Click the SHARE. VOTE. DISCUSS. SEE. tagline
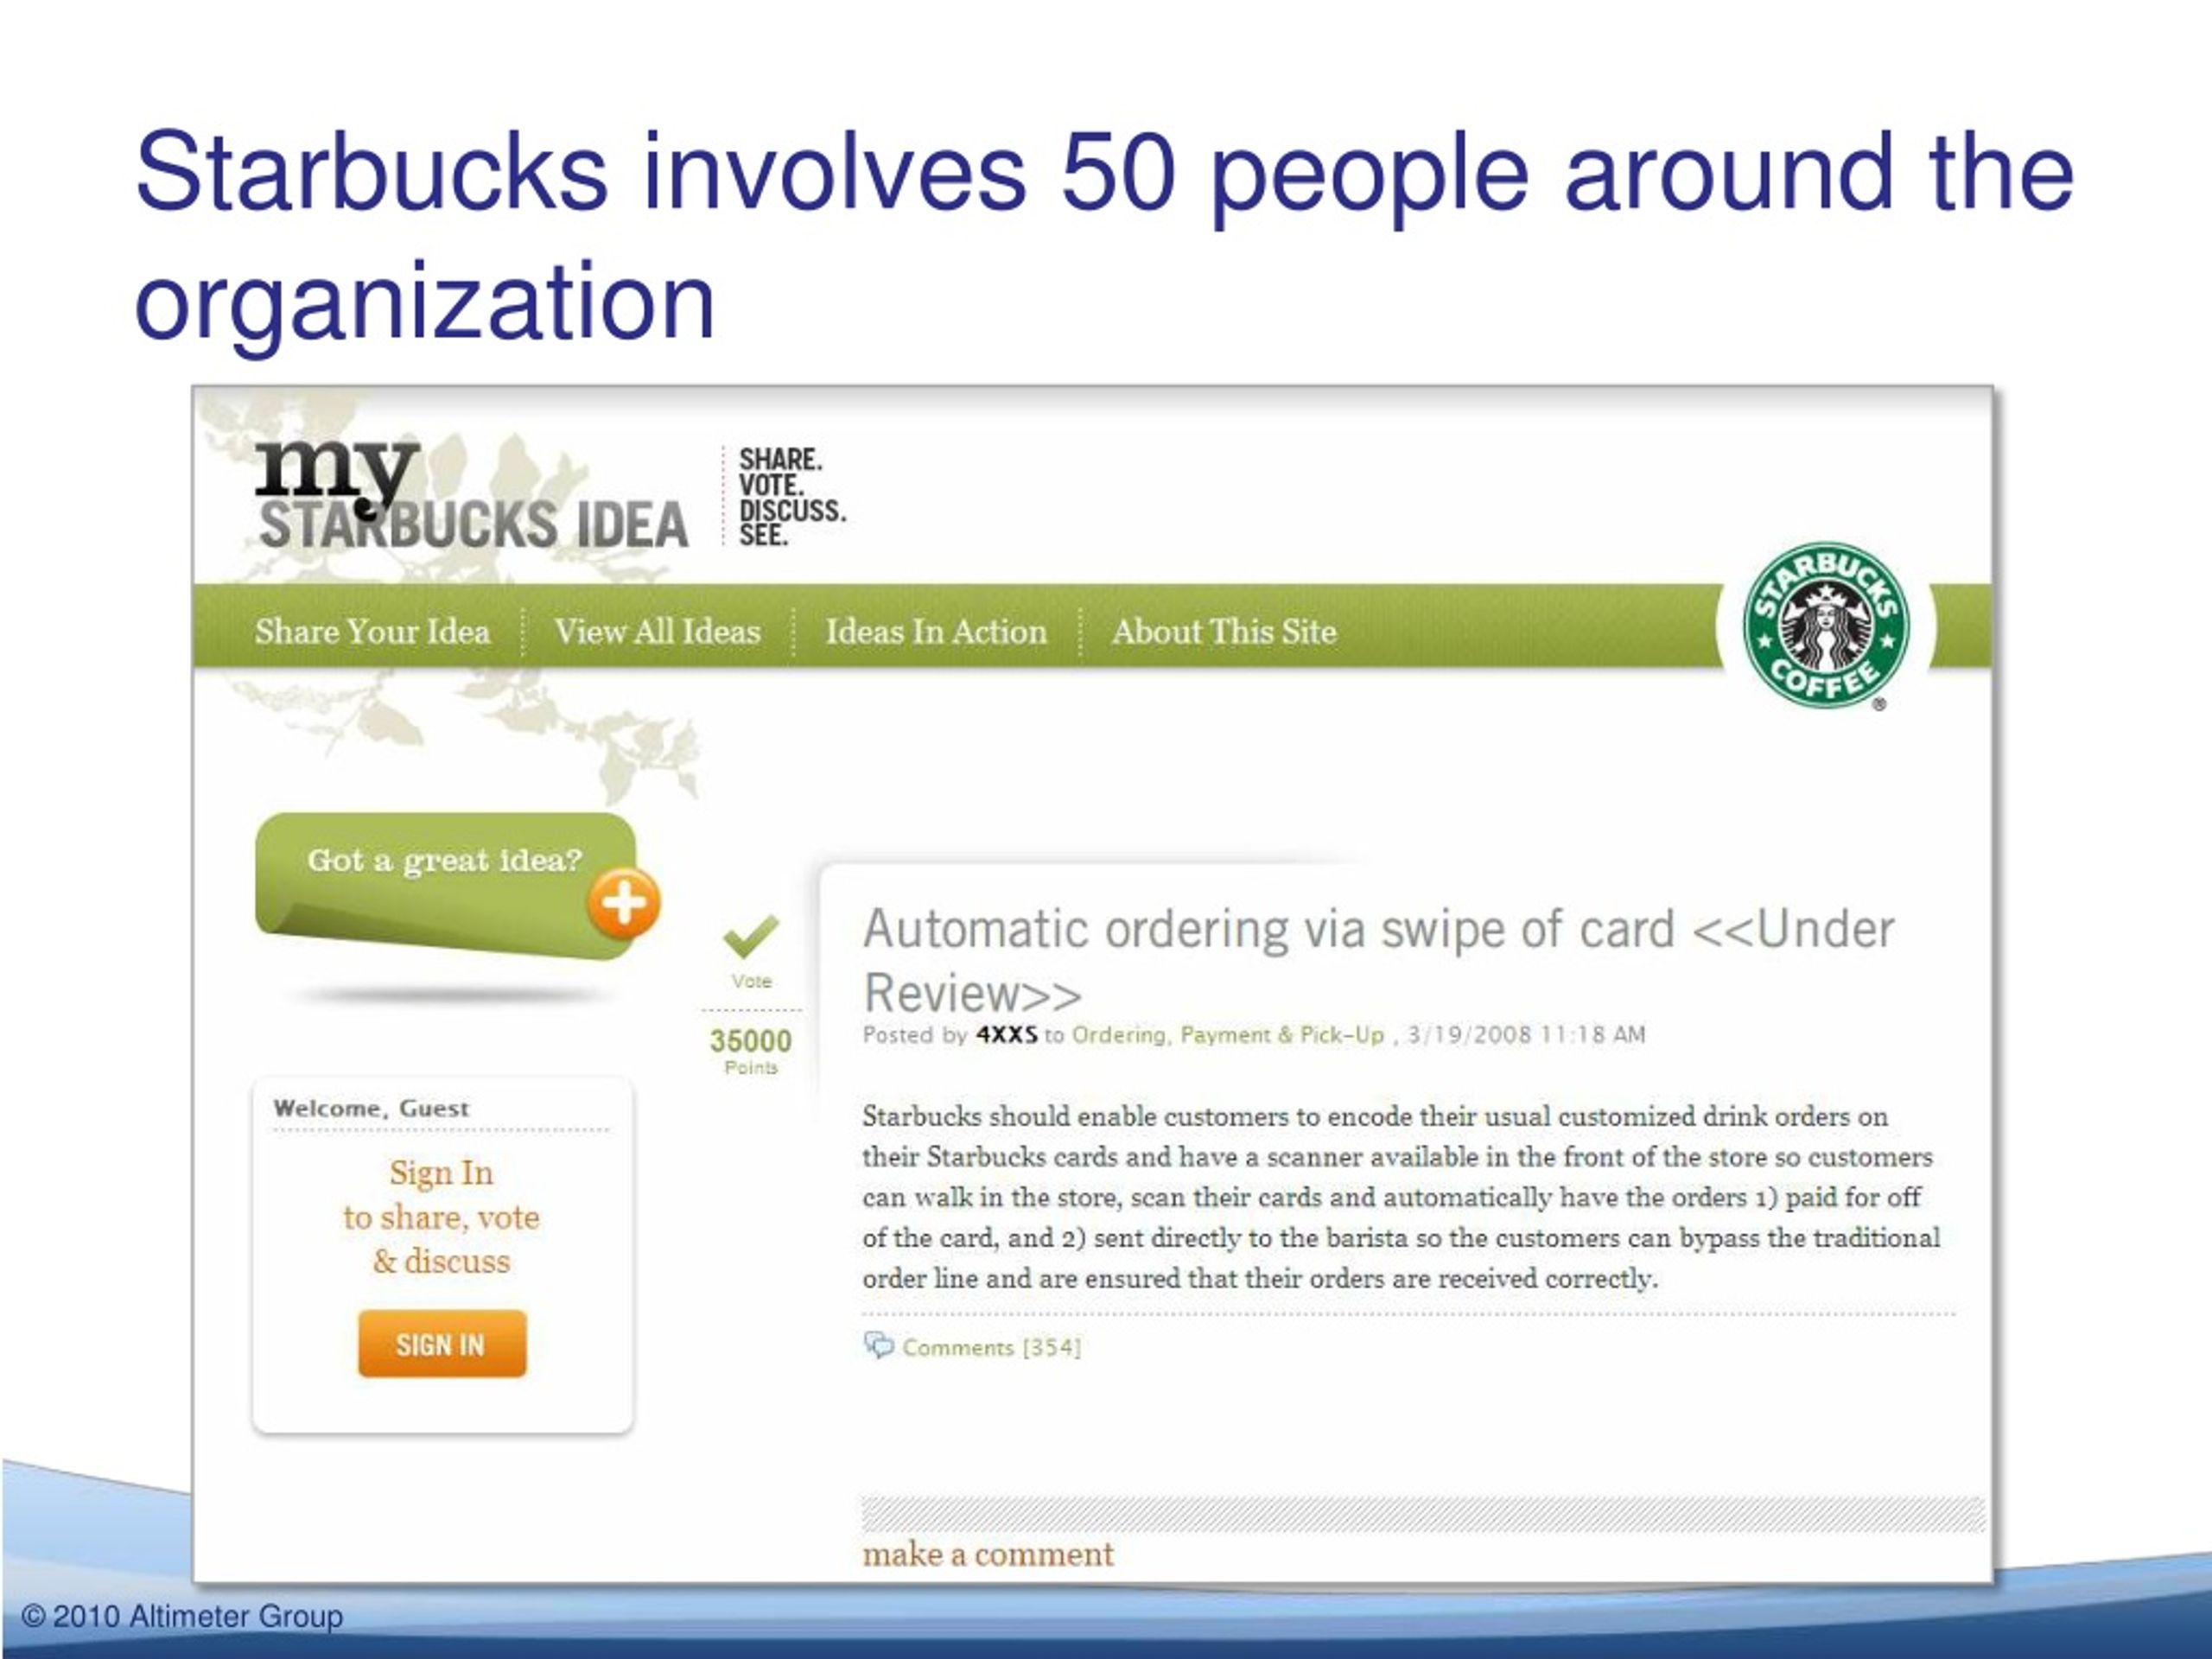The width and height of the screenshot is (2212, 1659). pos(792,497)
